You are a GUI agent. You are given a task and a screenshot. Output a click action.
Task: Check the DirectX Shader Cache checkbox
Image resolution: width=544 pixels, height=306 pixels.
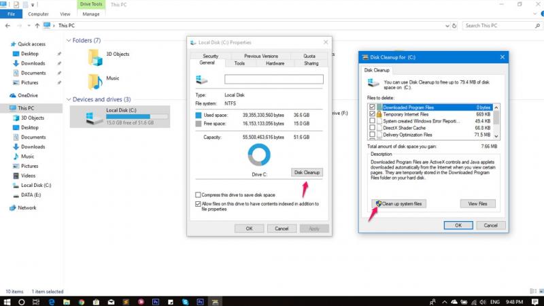[371, 128]
